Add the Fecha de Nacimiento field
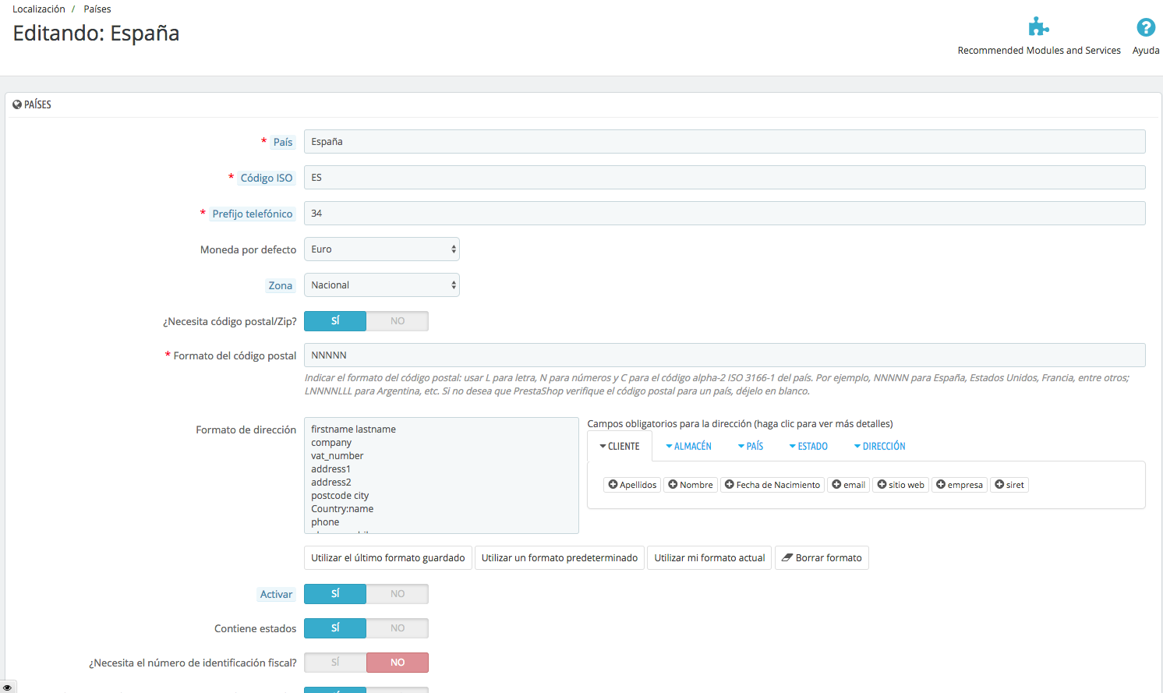 [x=772, y=485]
